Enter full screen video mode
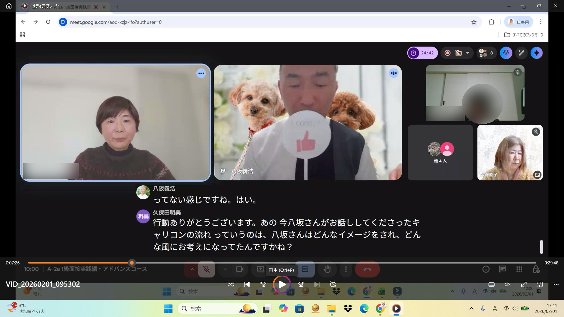Image resolution: width=564 pixels, height=317 pixels. pyautogui.click(x=524, y=284)
